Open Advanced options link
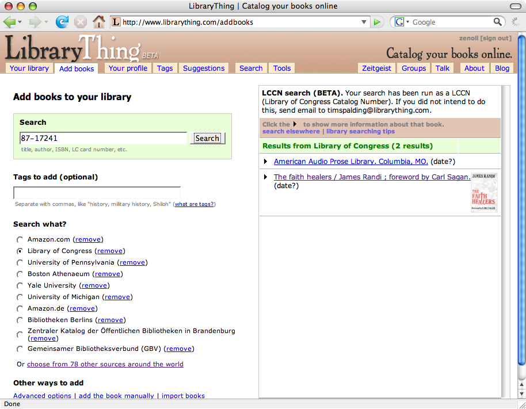Screen dimensions: 526x409 tap(42, 396)
